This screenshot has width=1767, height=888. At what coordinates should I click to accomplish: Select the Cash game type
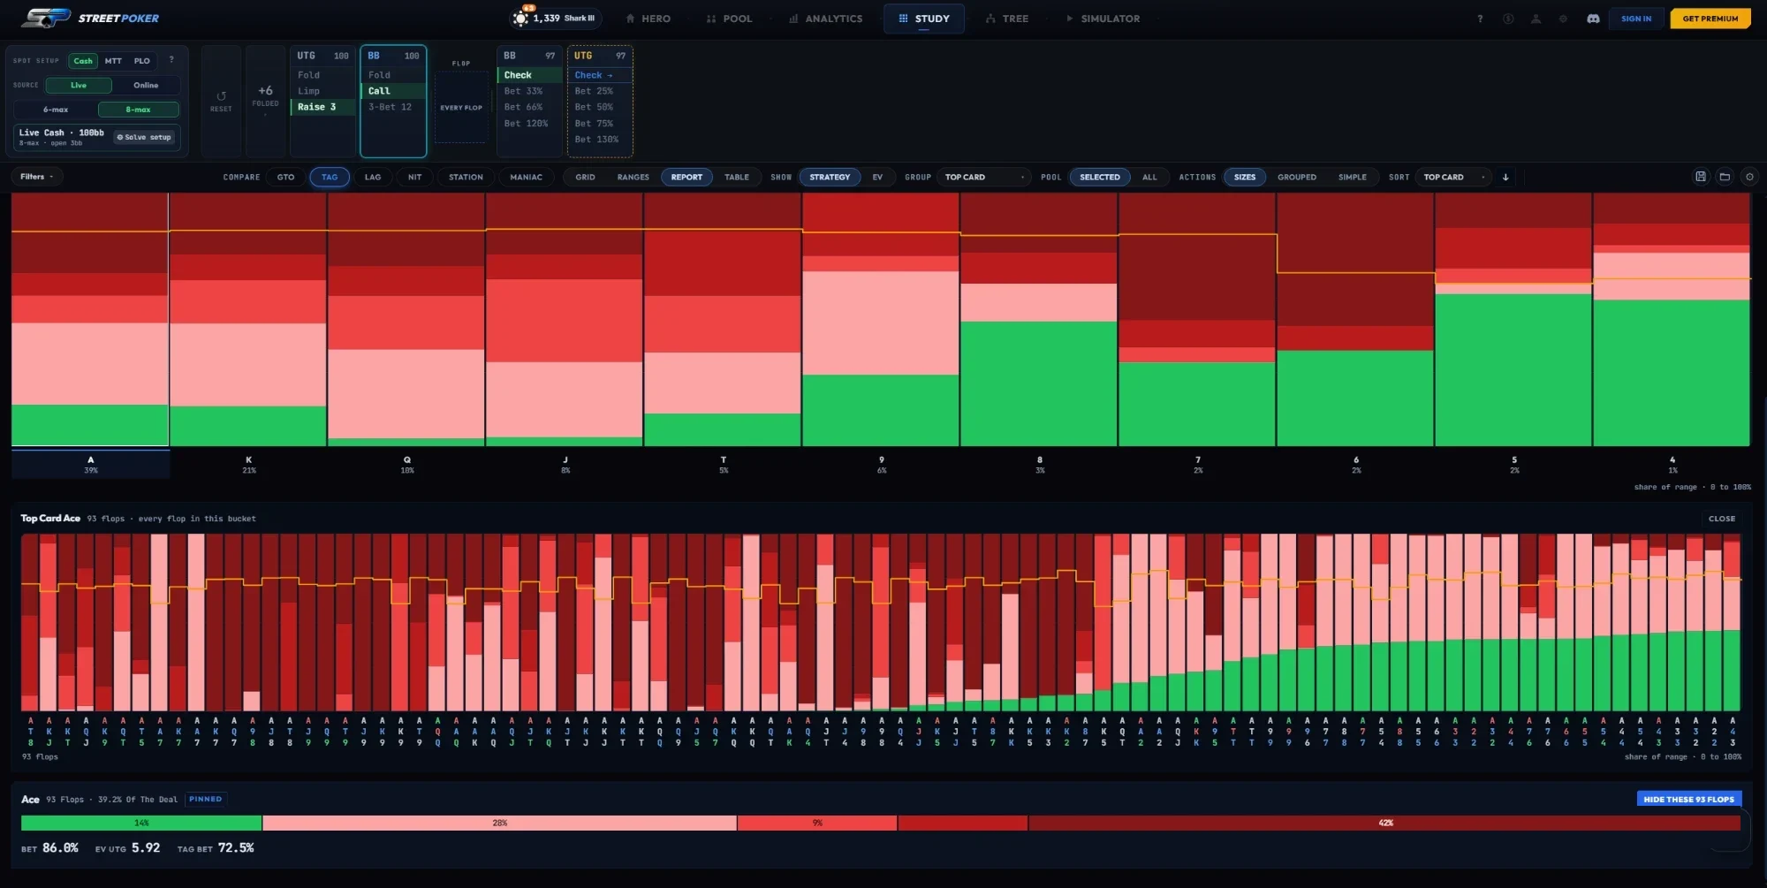pos(83,61)
